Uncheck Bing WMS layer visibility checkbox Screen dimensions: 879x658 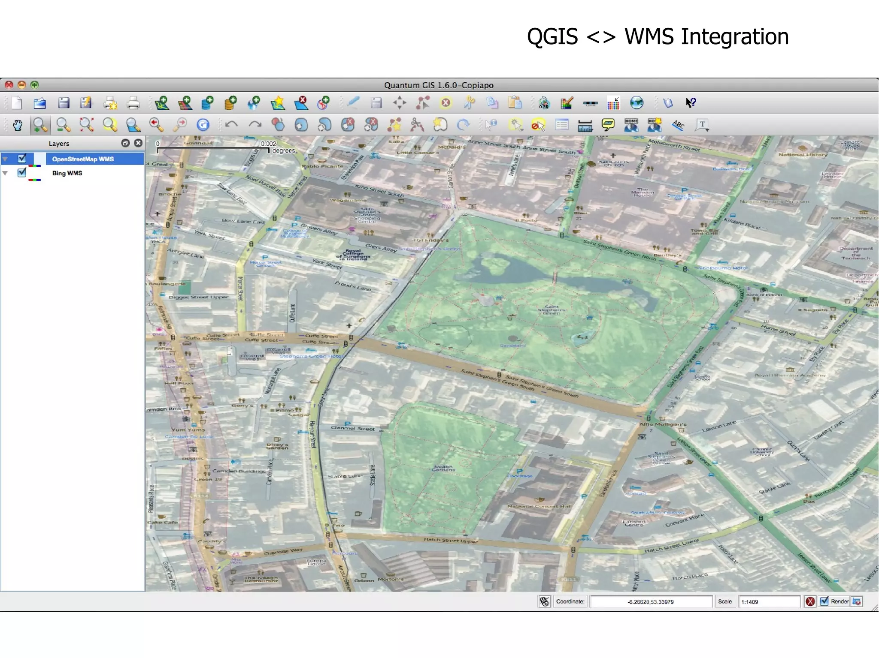tap(22, 173)
